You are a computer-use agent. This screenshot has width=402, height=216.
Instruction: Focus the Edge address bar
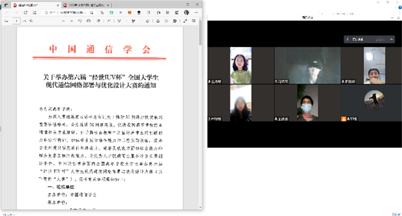[68, 13]
